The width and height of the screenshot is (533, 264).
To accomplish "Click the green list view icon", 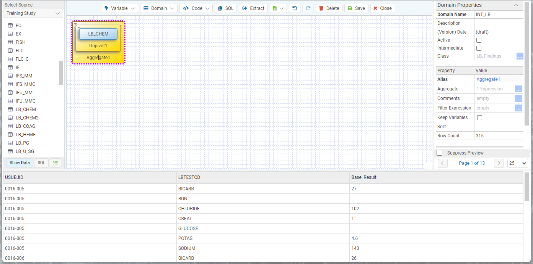I will [55, 163].
